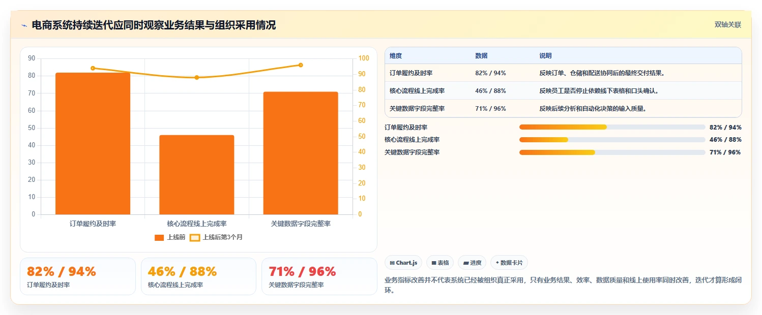Image resolution: width=762 pixels, height=315 pixels.
Task: Click the summary paragraph starting 业务指标改善
Action: tap(563, 285)
